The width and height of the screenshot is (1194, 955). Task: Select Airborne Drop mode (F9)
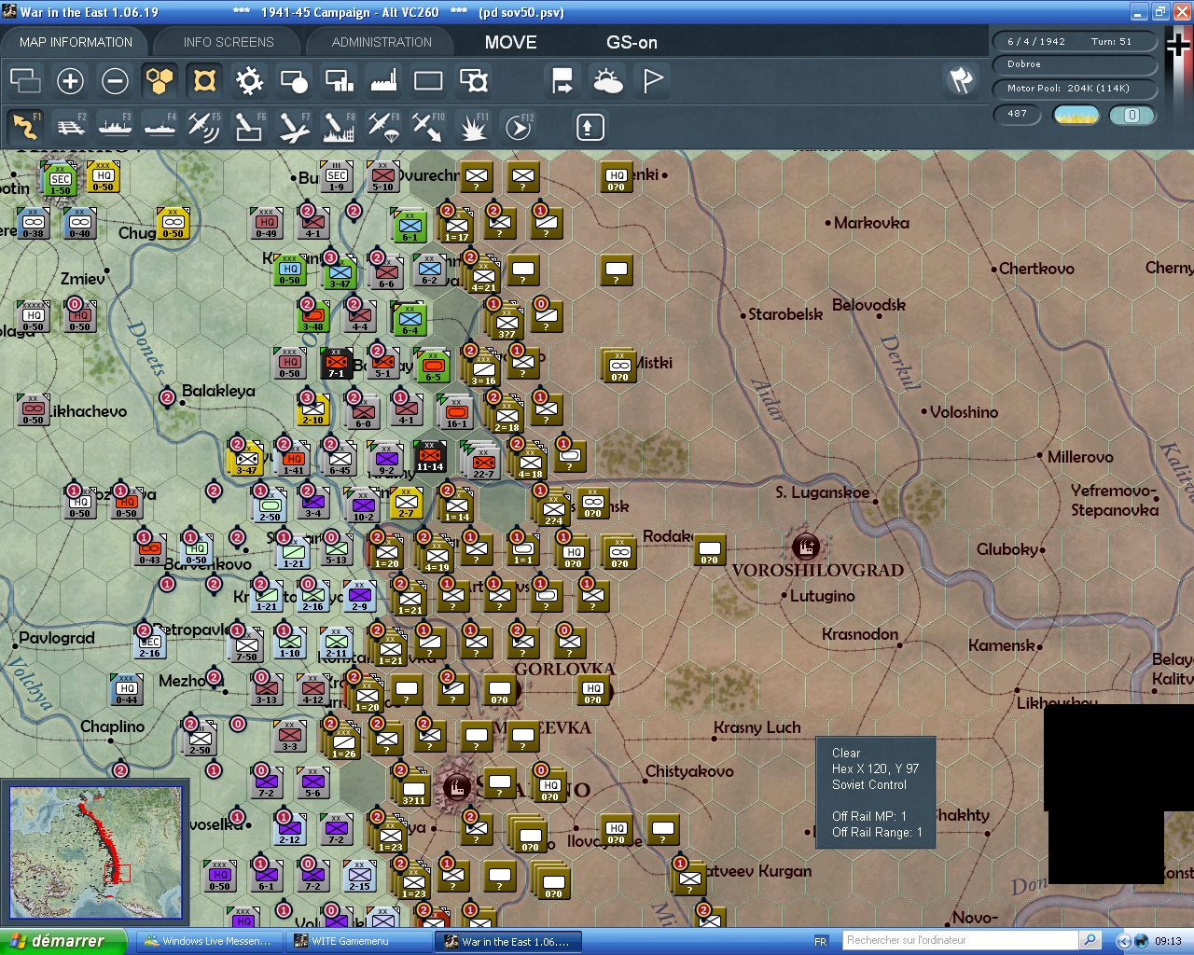382,126
